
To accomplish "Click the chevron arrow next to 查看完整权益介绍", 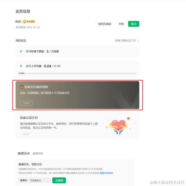I will click(x=138, y=41).
